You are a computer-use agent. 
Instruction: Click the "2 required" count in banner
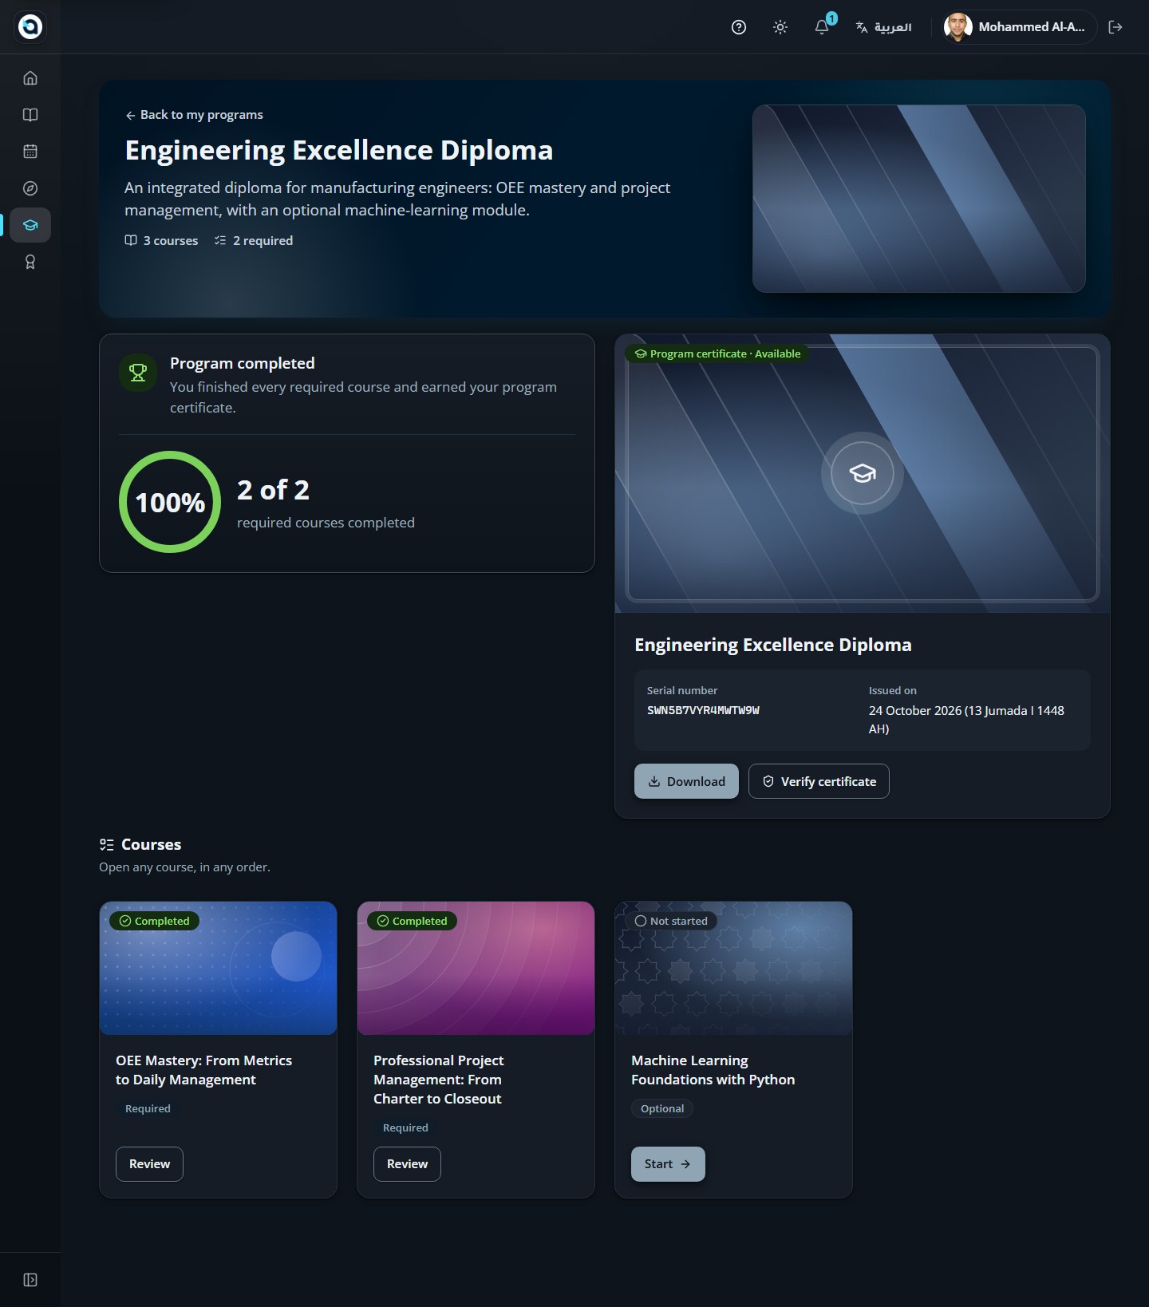click(254, 241)
